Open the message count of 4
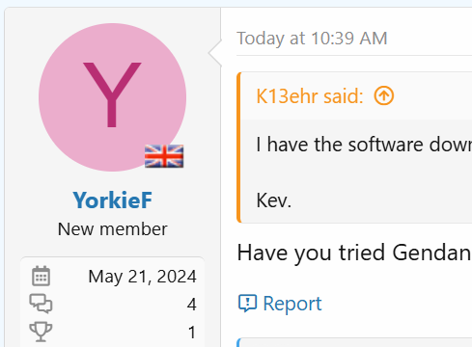Screen dimensions: 472x347 tap(192, 305)
